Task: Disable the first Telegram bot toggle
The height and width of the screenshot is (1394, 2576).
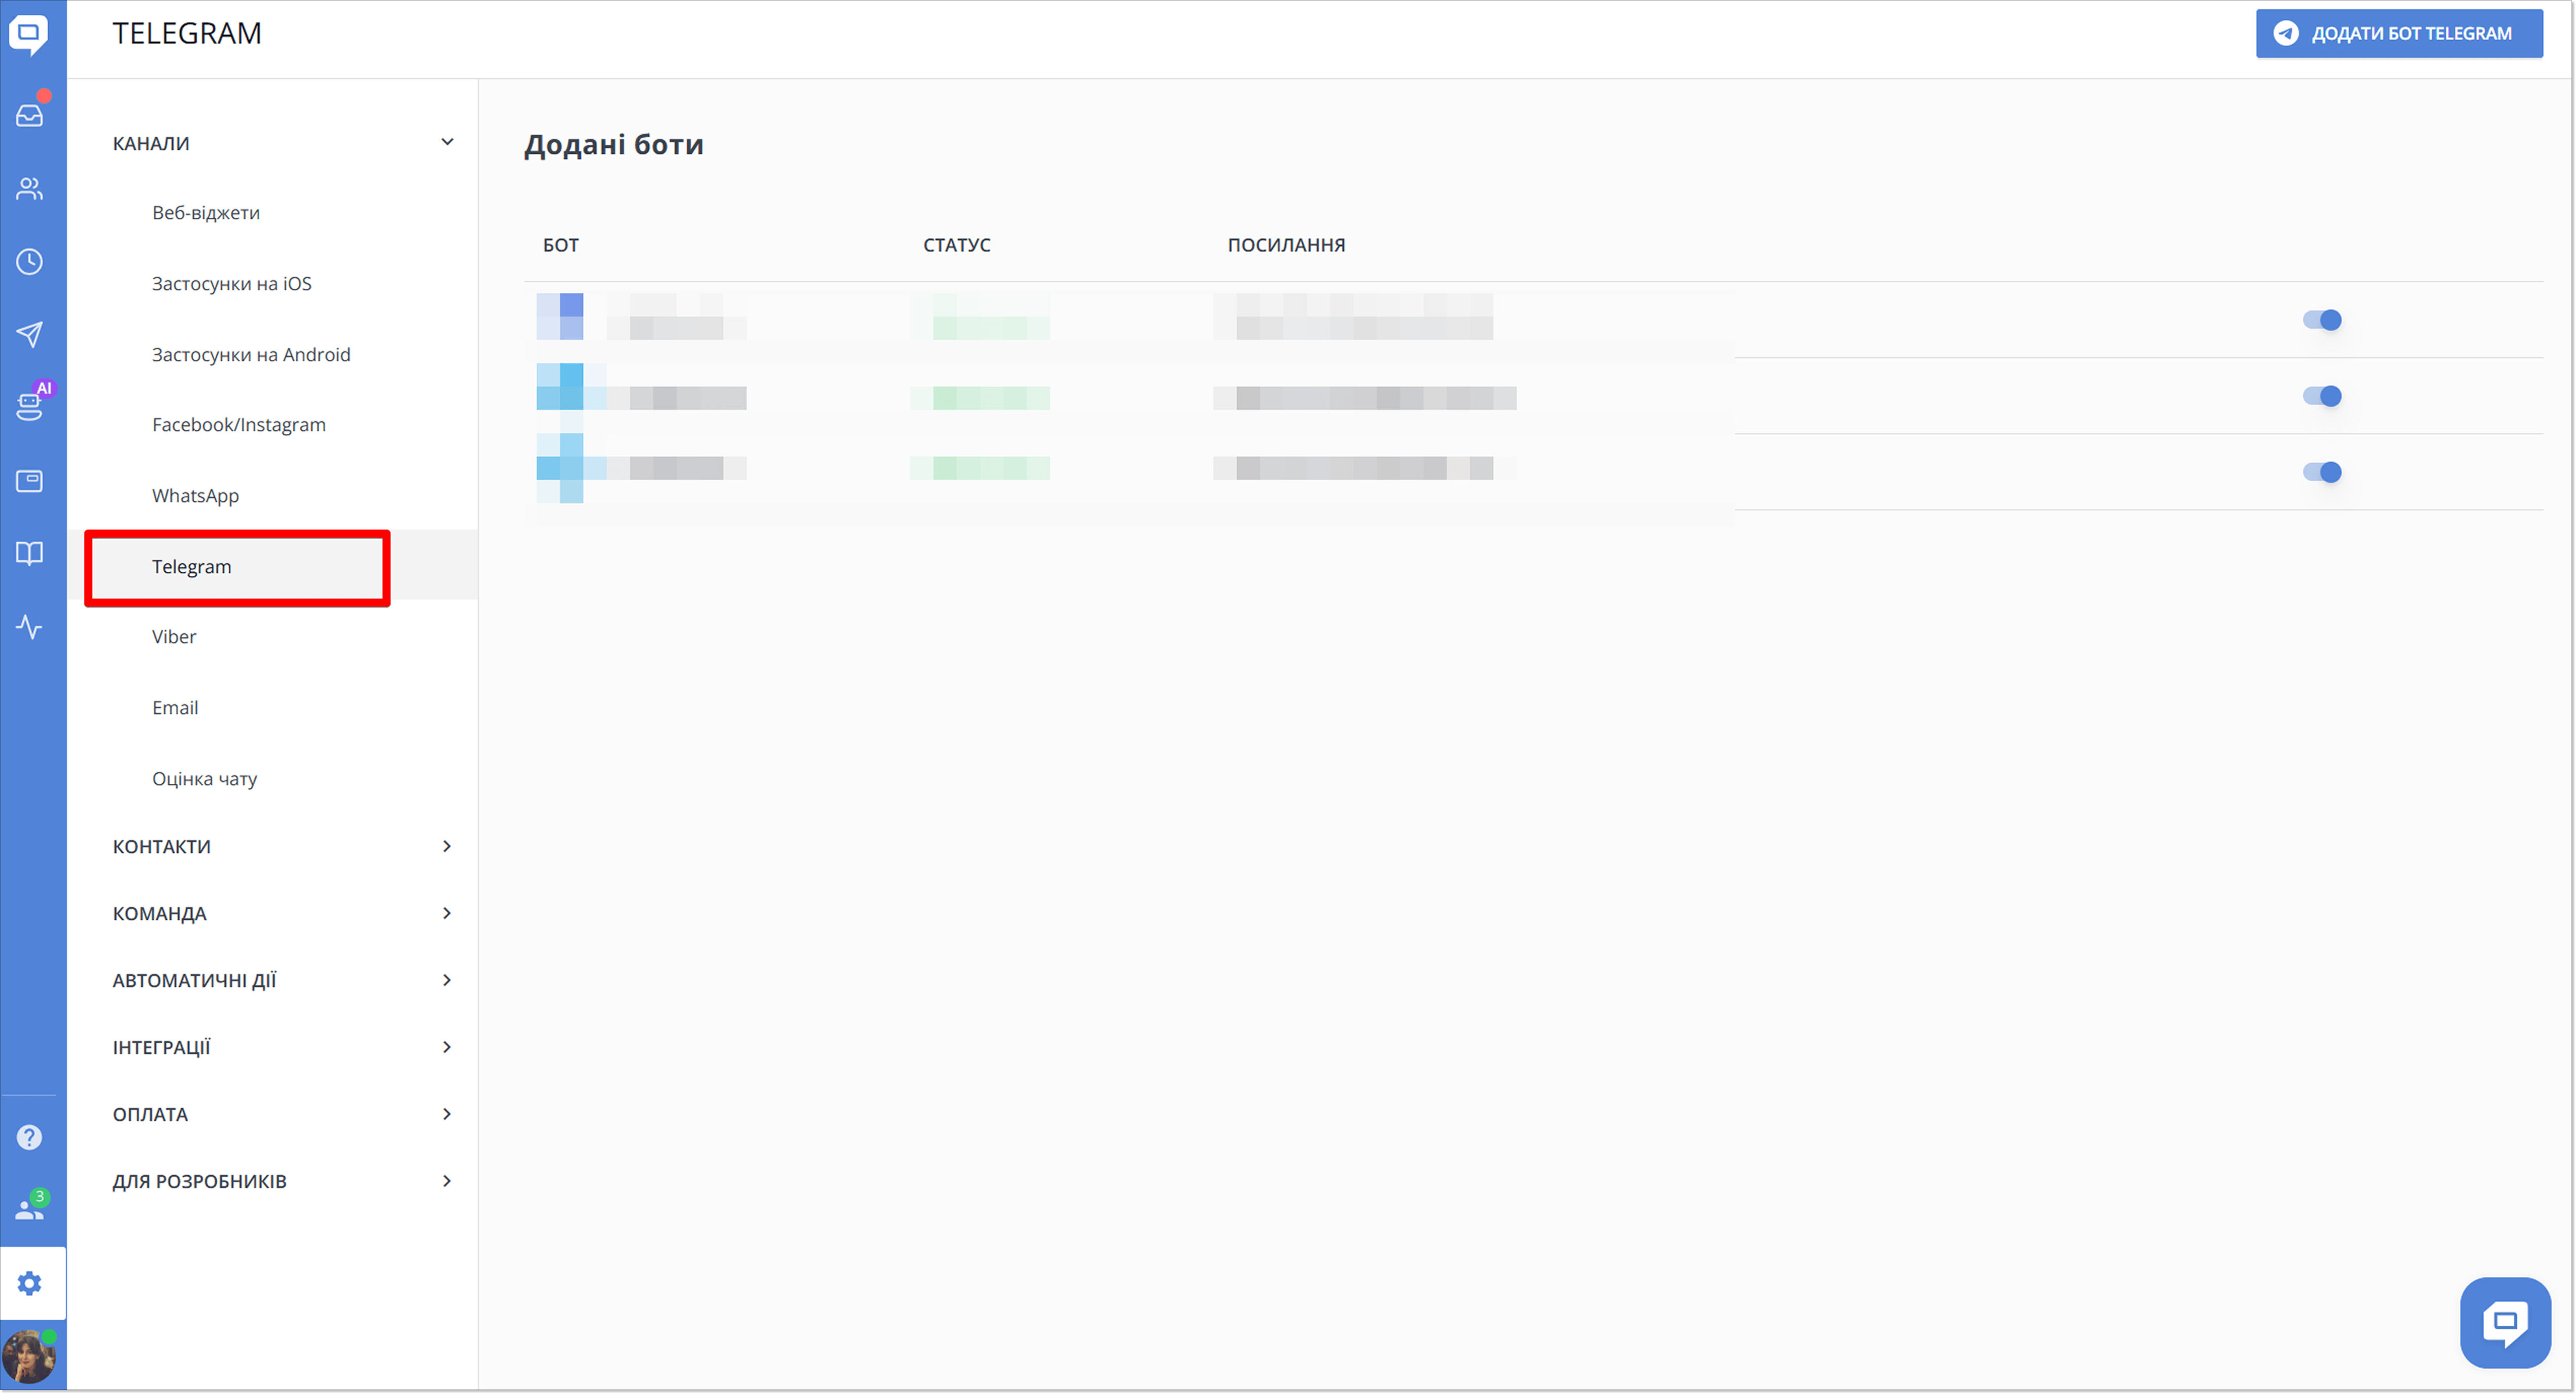Action: coord(2323,320)
